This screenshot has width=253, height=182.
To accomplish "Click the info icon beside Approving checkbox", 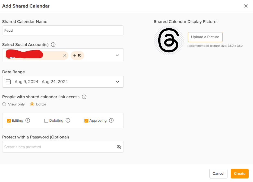I will (111, 120).
